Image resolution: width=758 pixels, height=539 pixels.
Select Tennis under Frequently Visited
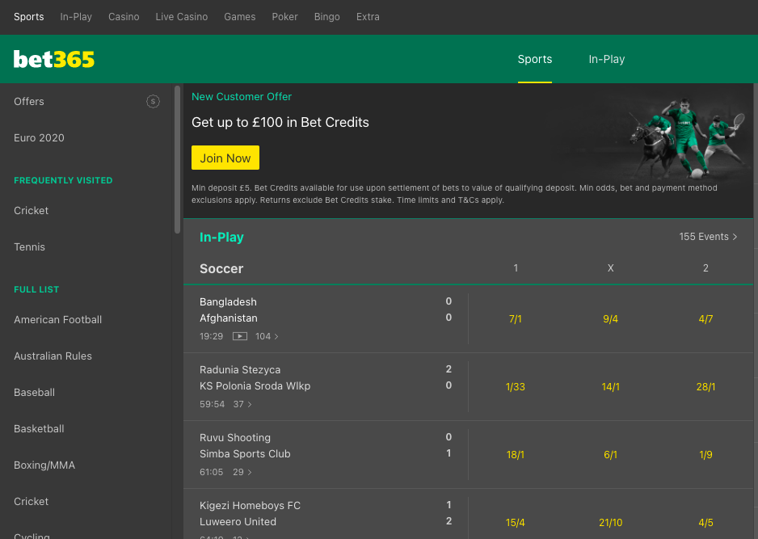[x=29, y=247]
